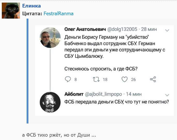Open the chevron menu on Айболит's tweet
177x140 pixels.
(167, 95)
